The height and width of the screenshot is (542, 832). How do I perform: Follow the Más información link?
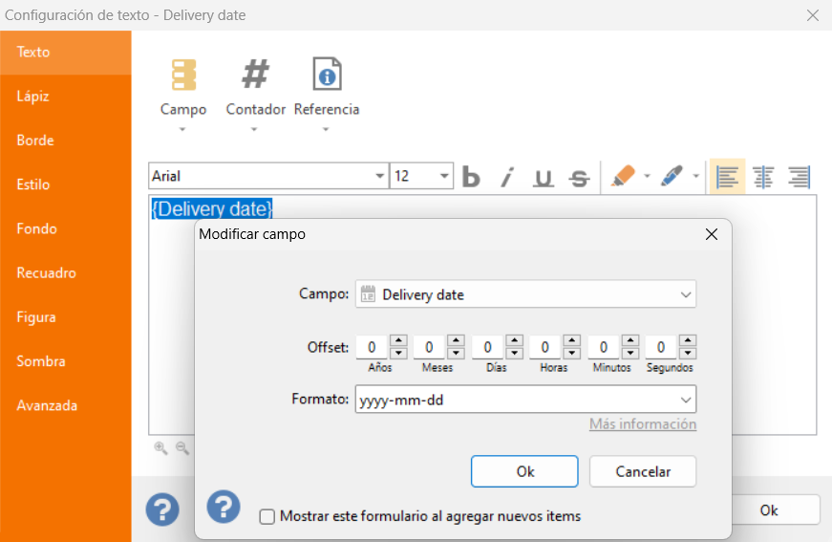pyautogui.click(x=643, y=424)
